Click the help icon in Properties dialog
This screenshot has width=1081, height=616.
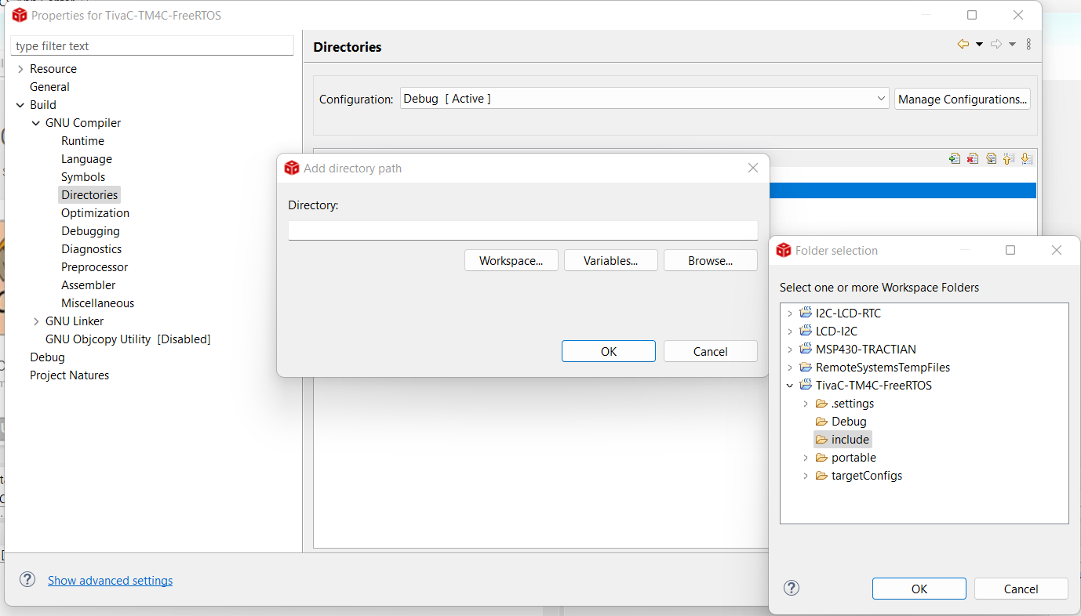[x=27, y=579]
